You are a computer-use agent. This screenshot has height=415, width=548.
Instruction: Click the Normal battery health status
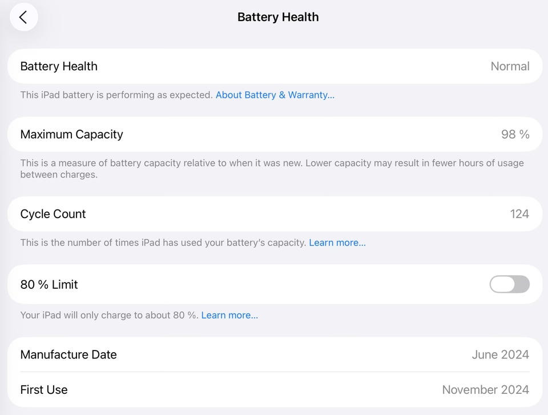510,66
